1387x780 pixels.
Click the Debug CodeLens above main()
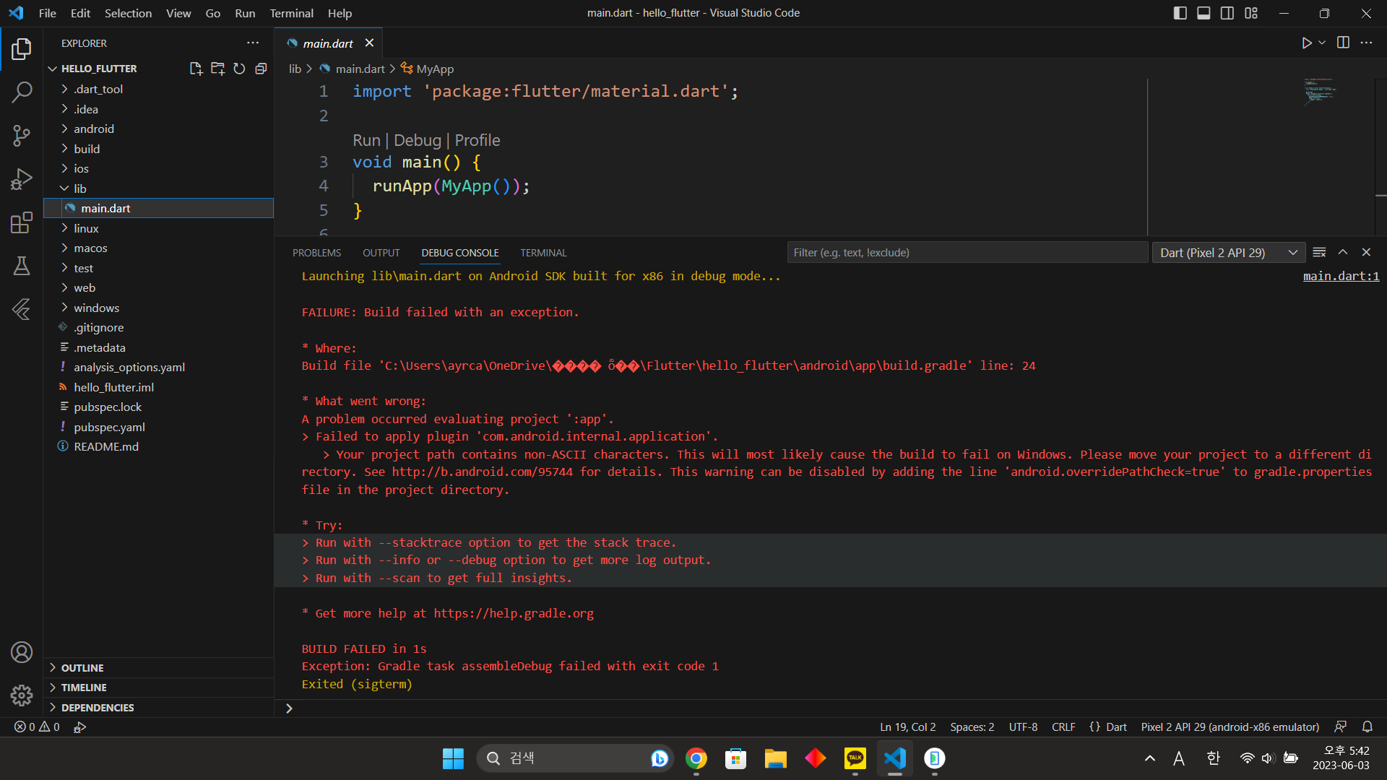[418, 140]
